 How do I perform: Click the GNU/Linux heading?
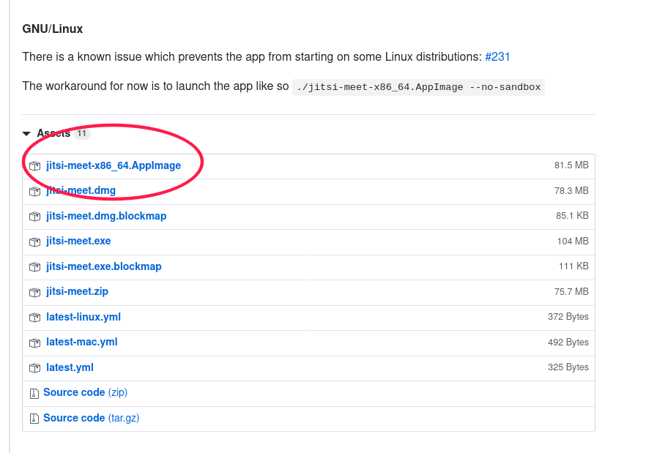[52, 29]
